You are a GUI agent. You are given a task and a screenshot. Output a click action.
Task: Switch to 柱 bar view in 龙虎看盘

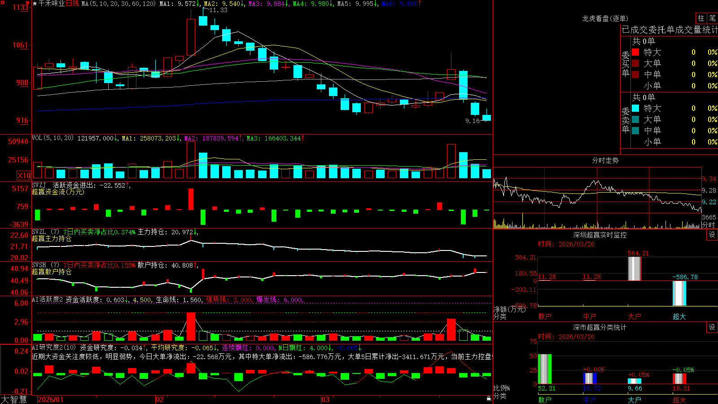pos(701,18)
